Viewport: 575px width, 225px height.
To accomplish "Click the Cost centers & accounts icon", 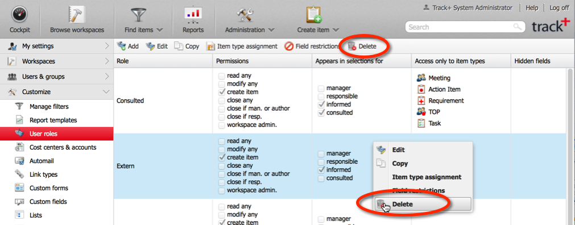I will point(19,147).
